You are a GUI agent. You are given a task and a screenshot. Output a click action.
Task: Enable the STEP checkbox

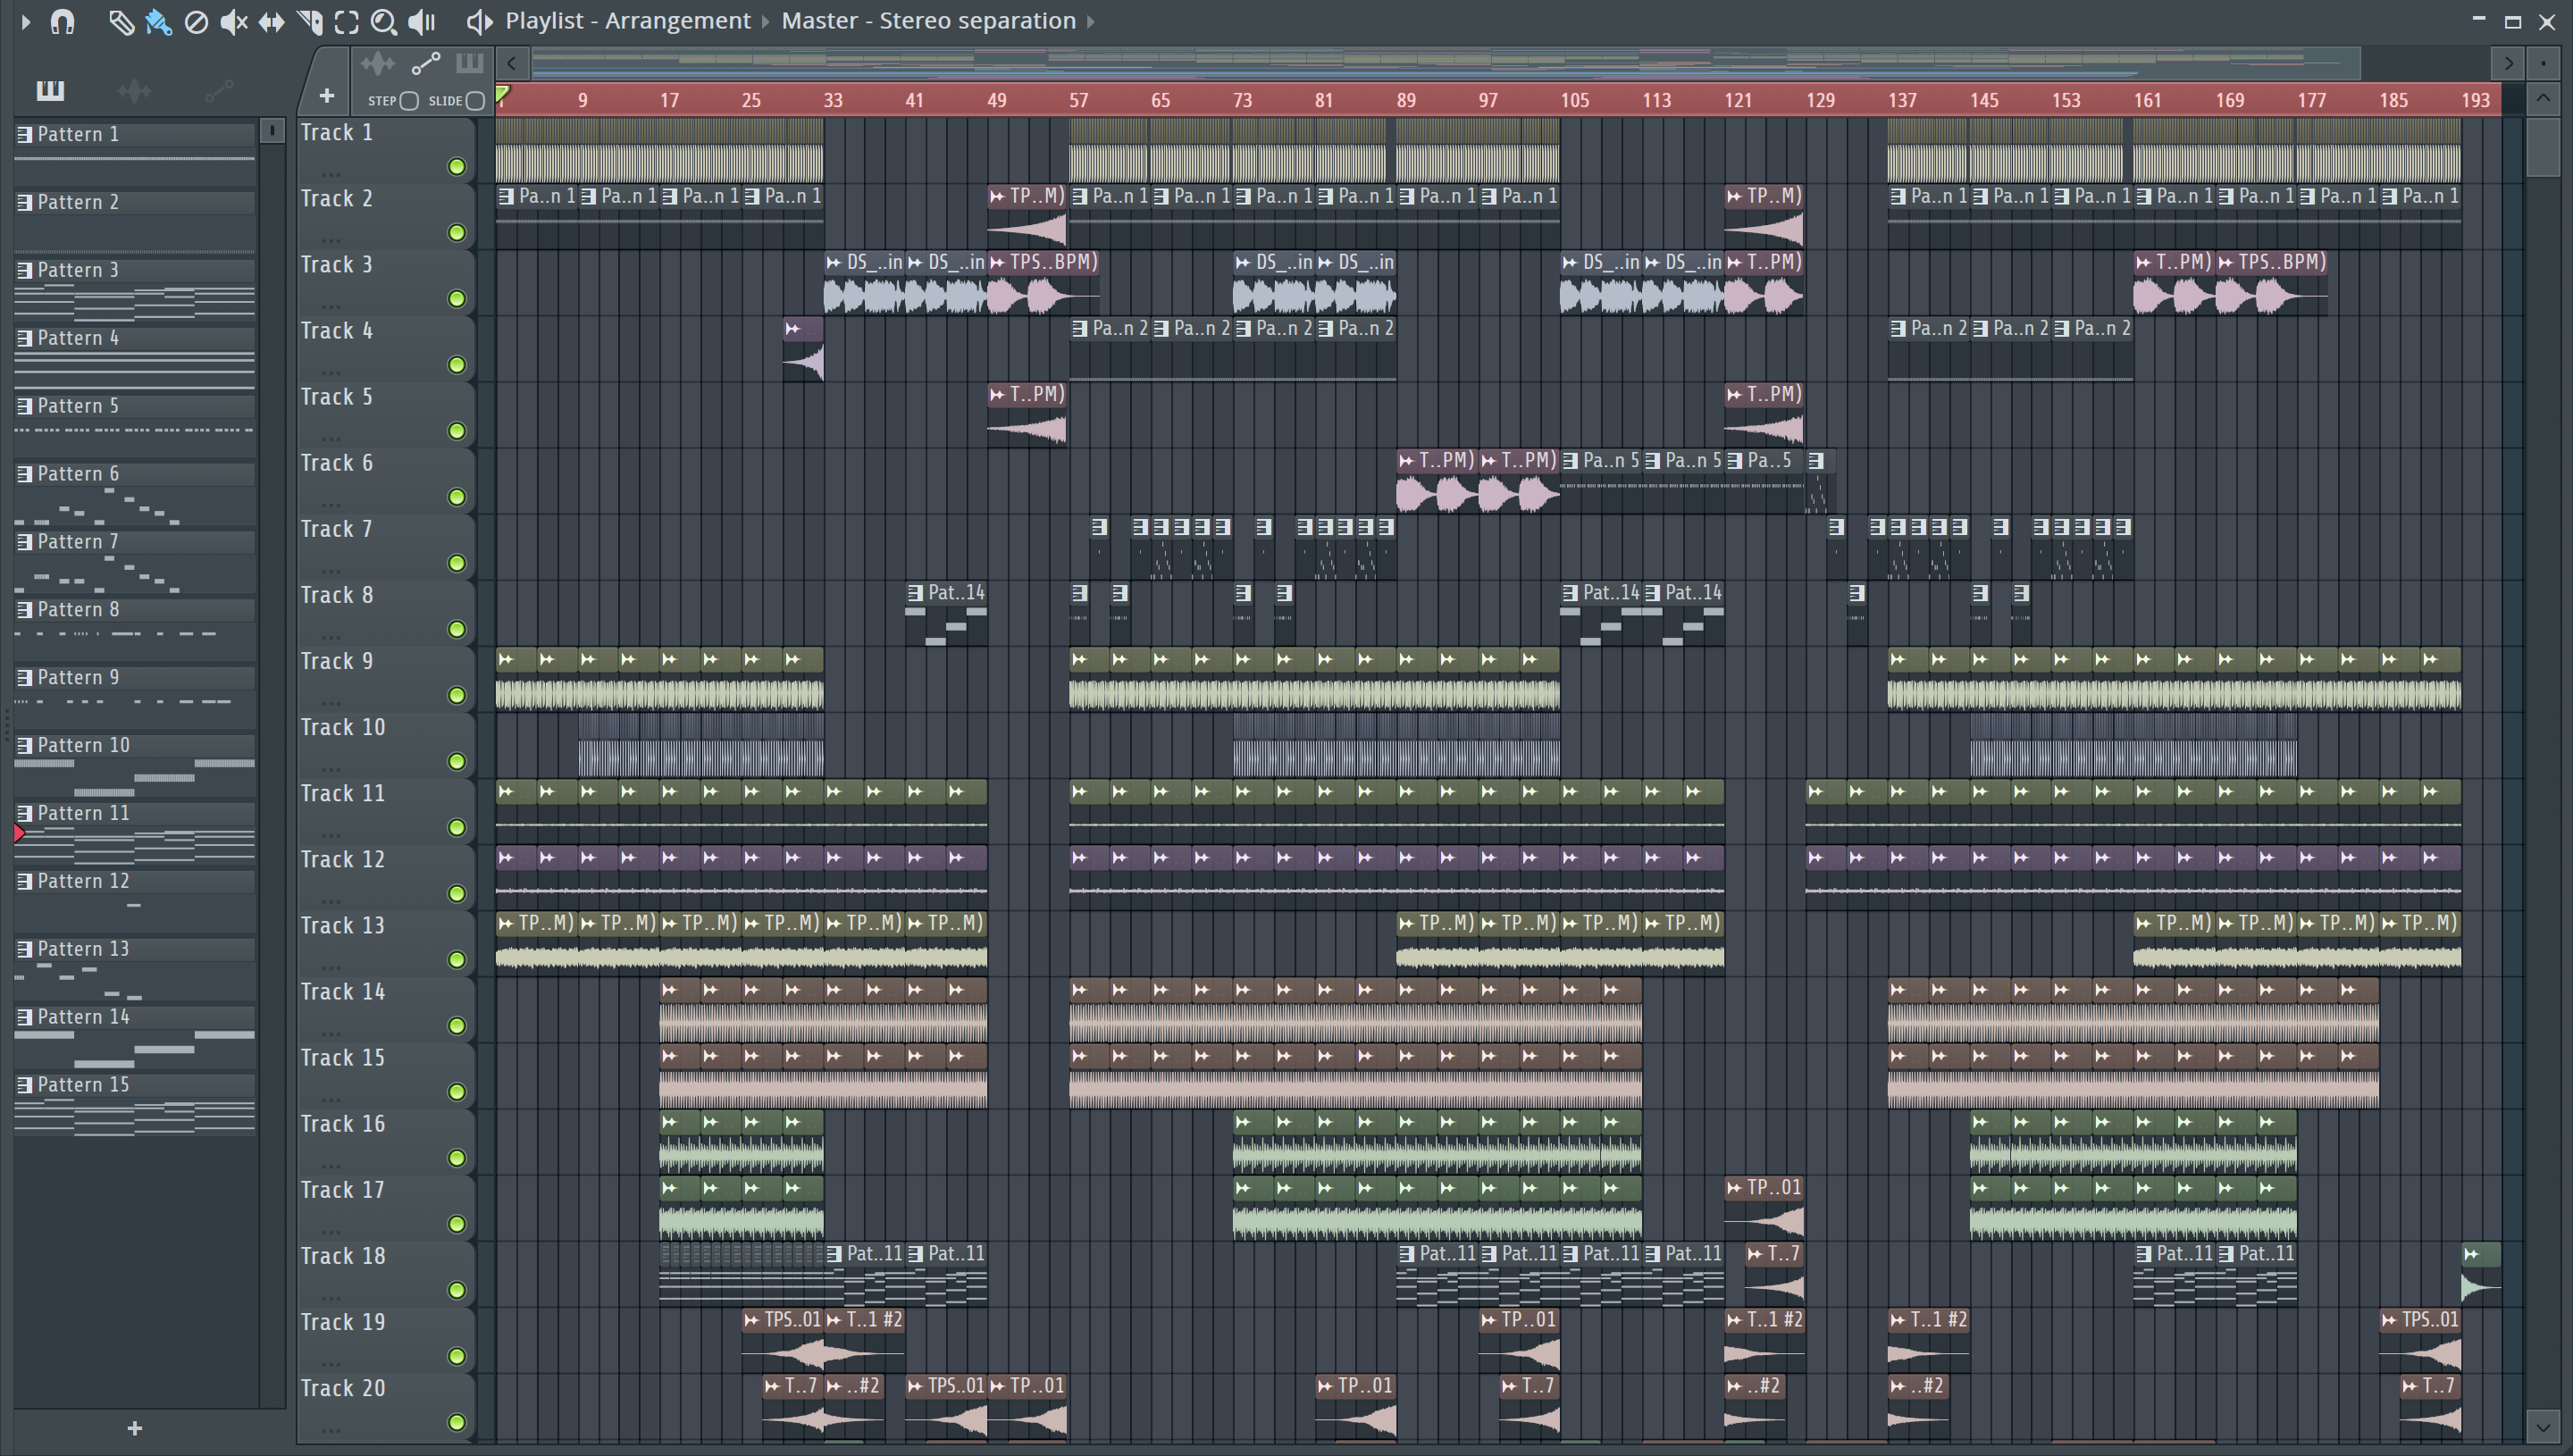tap(409, 100)
